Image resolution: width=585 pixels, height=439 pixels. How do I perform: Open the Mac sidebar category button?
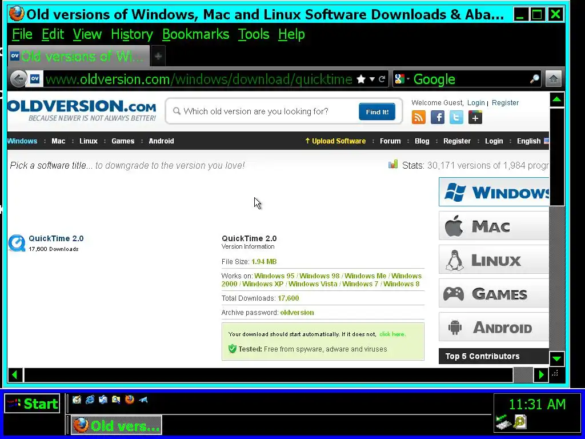click(494, 226)
